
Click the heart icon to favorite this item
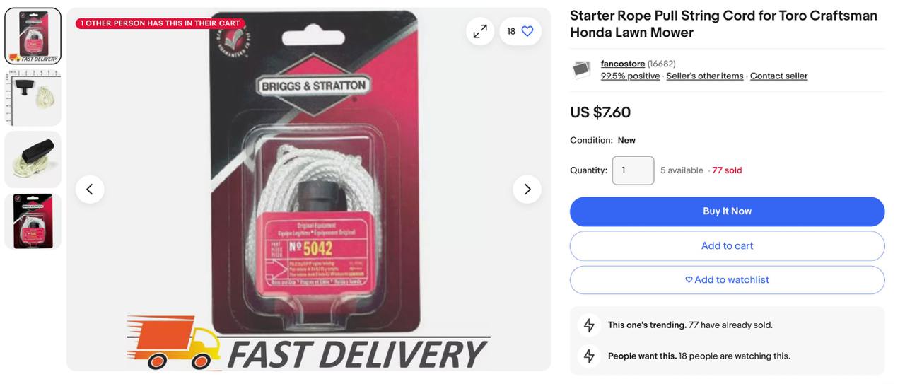coord(527,31)
